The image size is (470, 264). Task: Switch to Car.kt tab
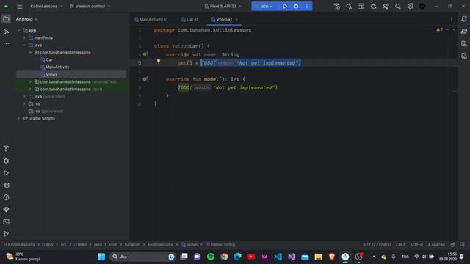(189, 20)
